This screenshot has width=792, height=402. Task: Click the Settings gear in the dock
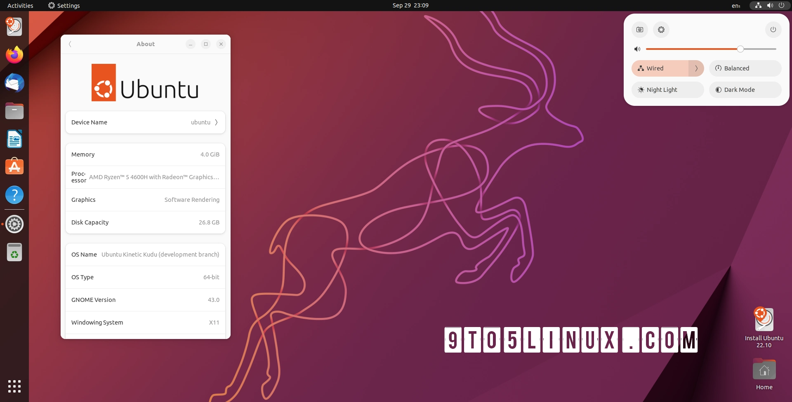14,224
